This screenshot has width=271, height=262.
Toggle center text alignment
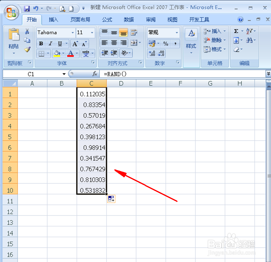(x=114, y=43)
